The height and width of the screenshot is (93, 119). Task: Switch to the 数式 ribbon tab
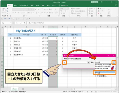[32, 5]
